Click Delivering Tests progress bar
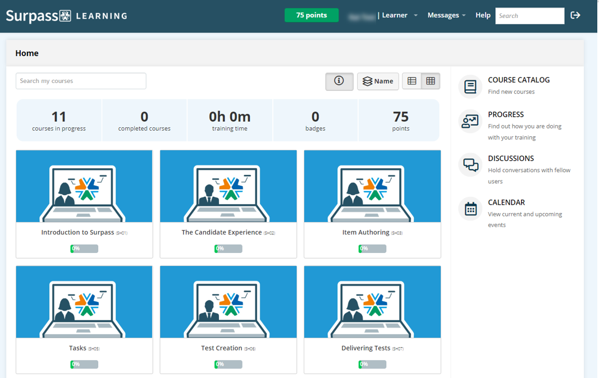 click(372, 364)
